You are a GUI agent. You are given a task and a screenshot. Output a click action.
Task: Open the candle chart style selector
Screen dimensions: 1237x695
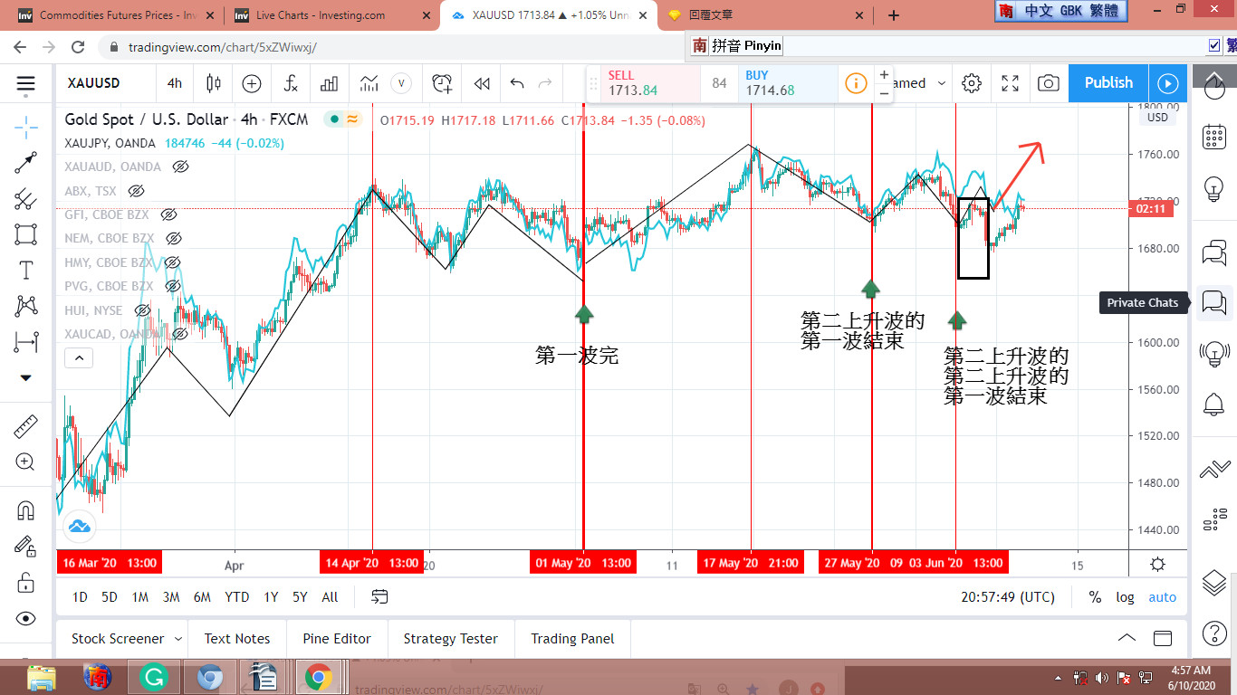[x=214, y=83]
